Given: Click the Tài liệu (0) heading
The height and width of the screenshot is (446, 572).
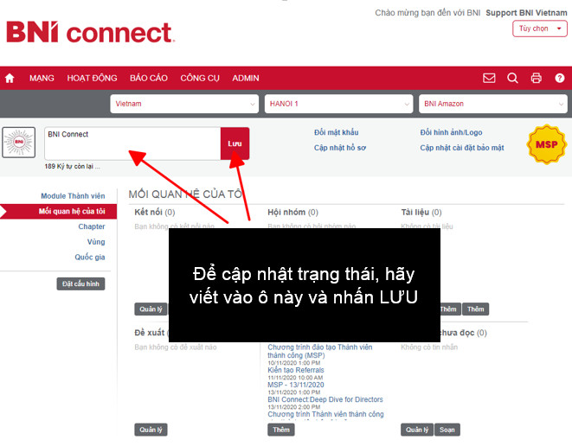Looking at the screenshot, I should tap(421, 212).
